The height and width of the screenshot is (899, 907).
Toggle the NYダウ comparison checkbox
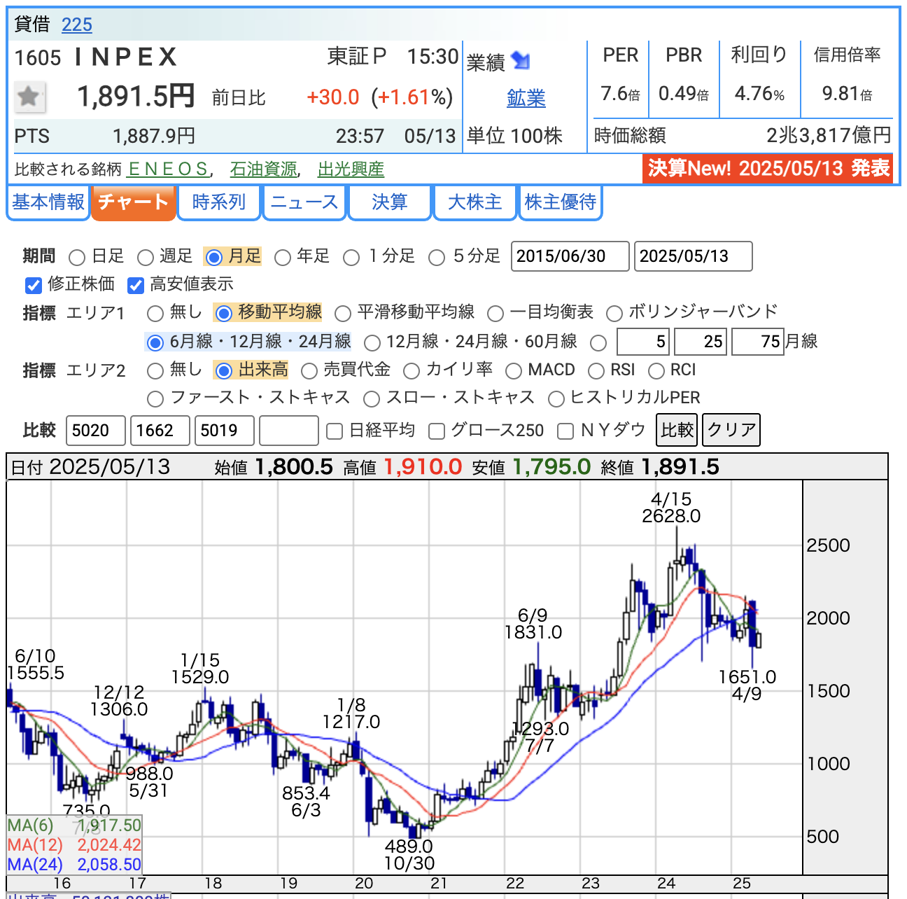click(x=565, y=431)
